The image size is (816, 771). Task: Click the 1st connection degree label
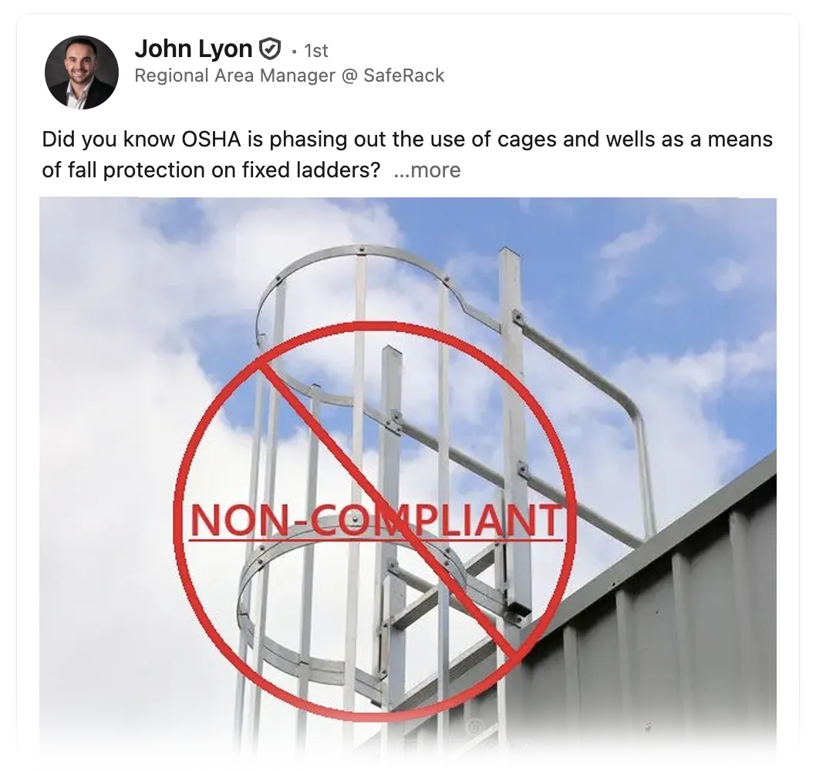click(316, 51)
